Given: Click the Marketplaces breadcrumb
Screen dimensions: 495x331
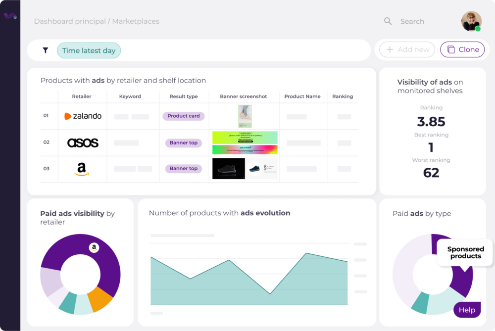Looking at the screenshot, I should [x=136, y=21].
